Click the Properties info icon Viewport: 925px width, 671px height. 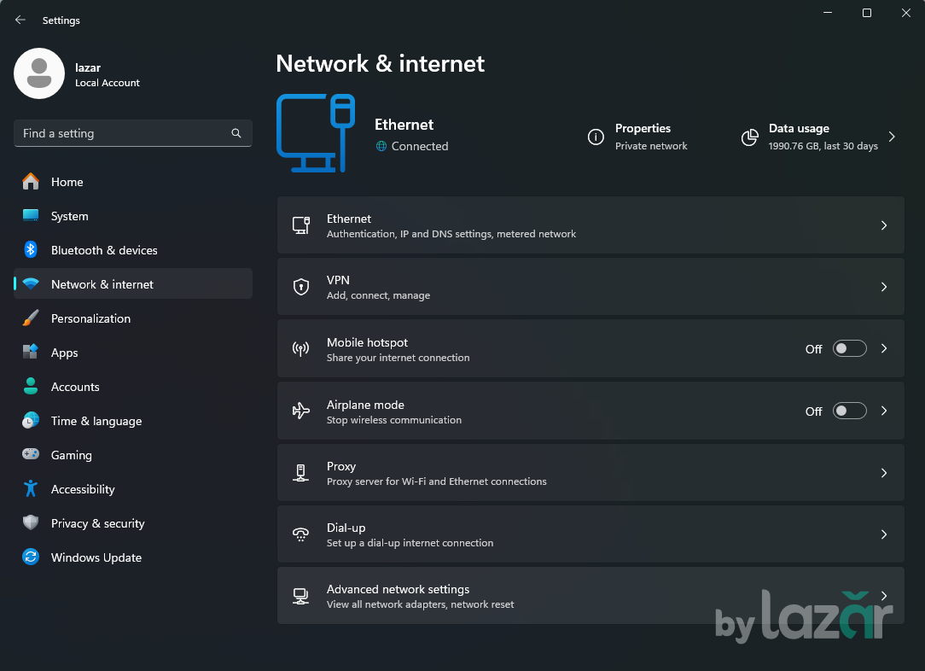596,137
